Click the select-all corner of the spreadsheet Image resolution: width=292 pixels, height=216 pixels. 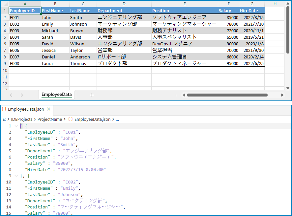click(5, 4)
